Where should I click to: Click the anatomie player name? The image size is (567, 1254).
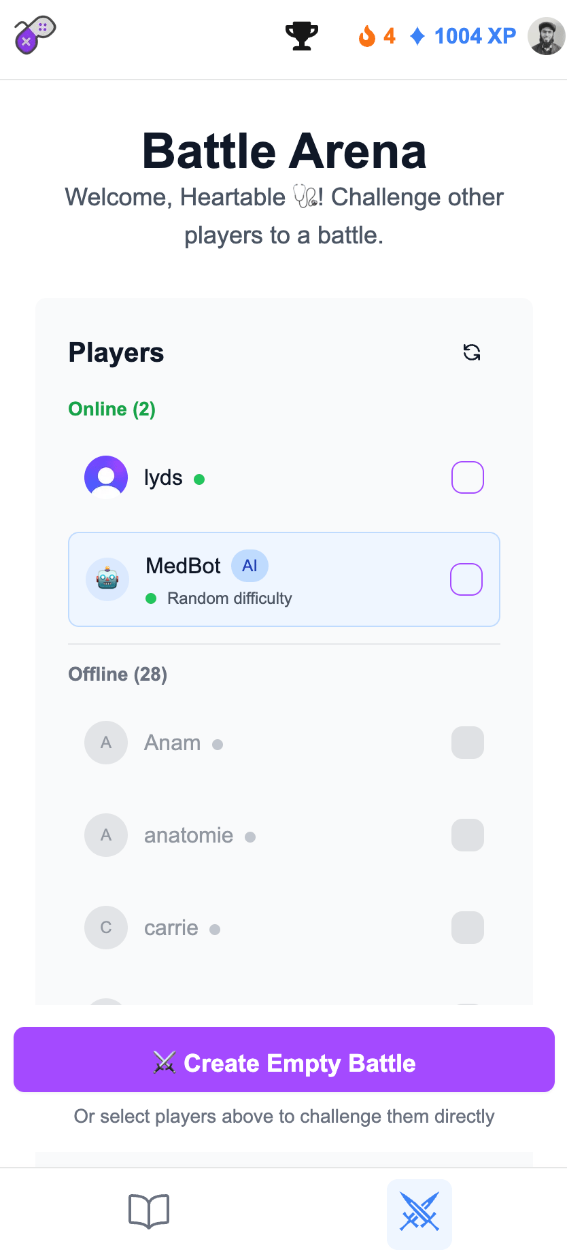point(188,835)
